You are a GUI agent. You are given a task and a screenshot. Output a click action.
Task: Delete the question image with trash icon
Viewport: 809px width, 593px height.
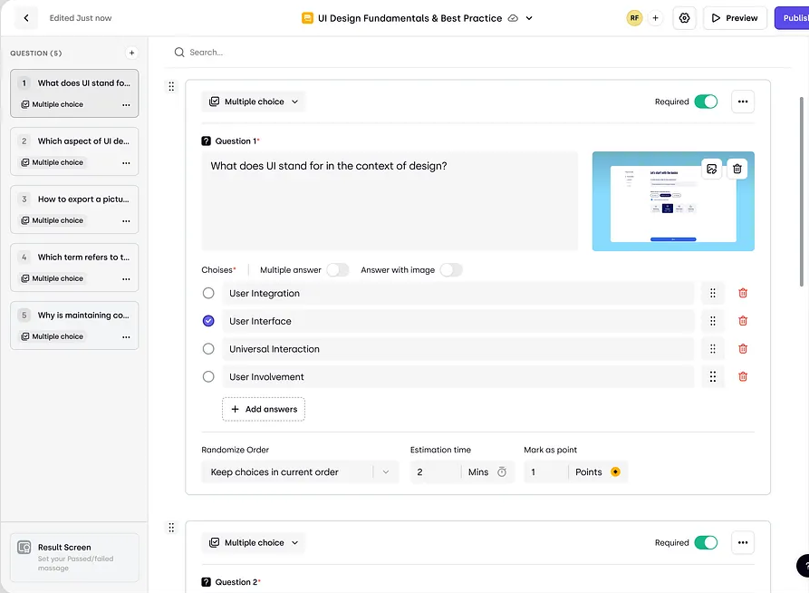737,169
